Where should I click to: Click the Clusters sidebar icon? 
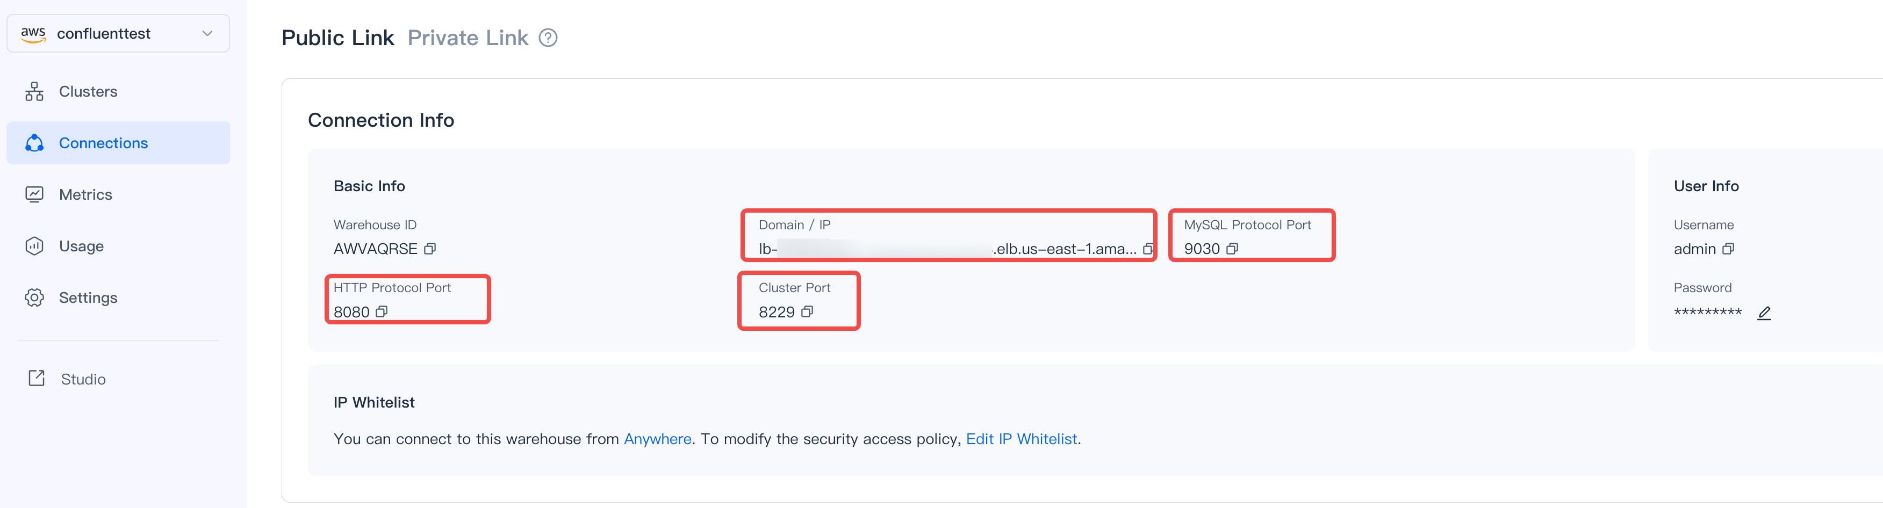(34, 91)
